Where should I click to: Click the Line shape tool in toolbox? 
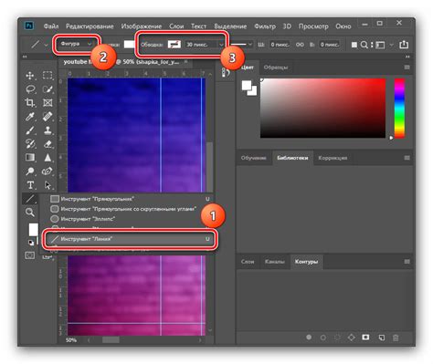tap(30, 199)
